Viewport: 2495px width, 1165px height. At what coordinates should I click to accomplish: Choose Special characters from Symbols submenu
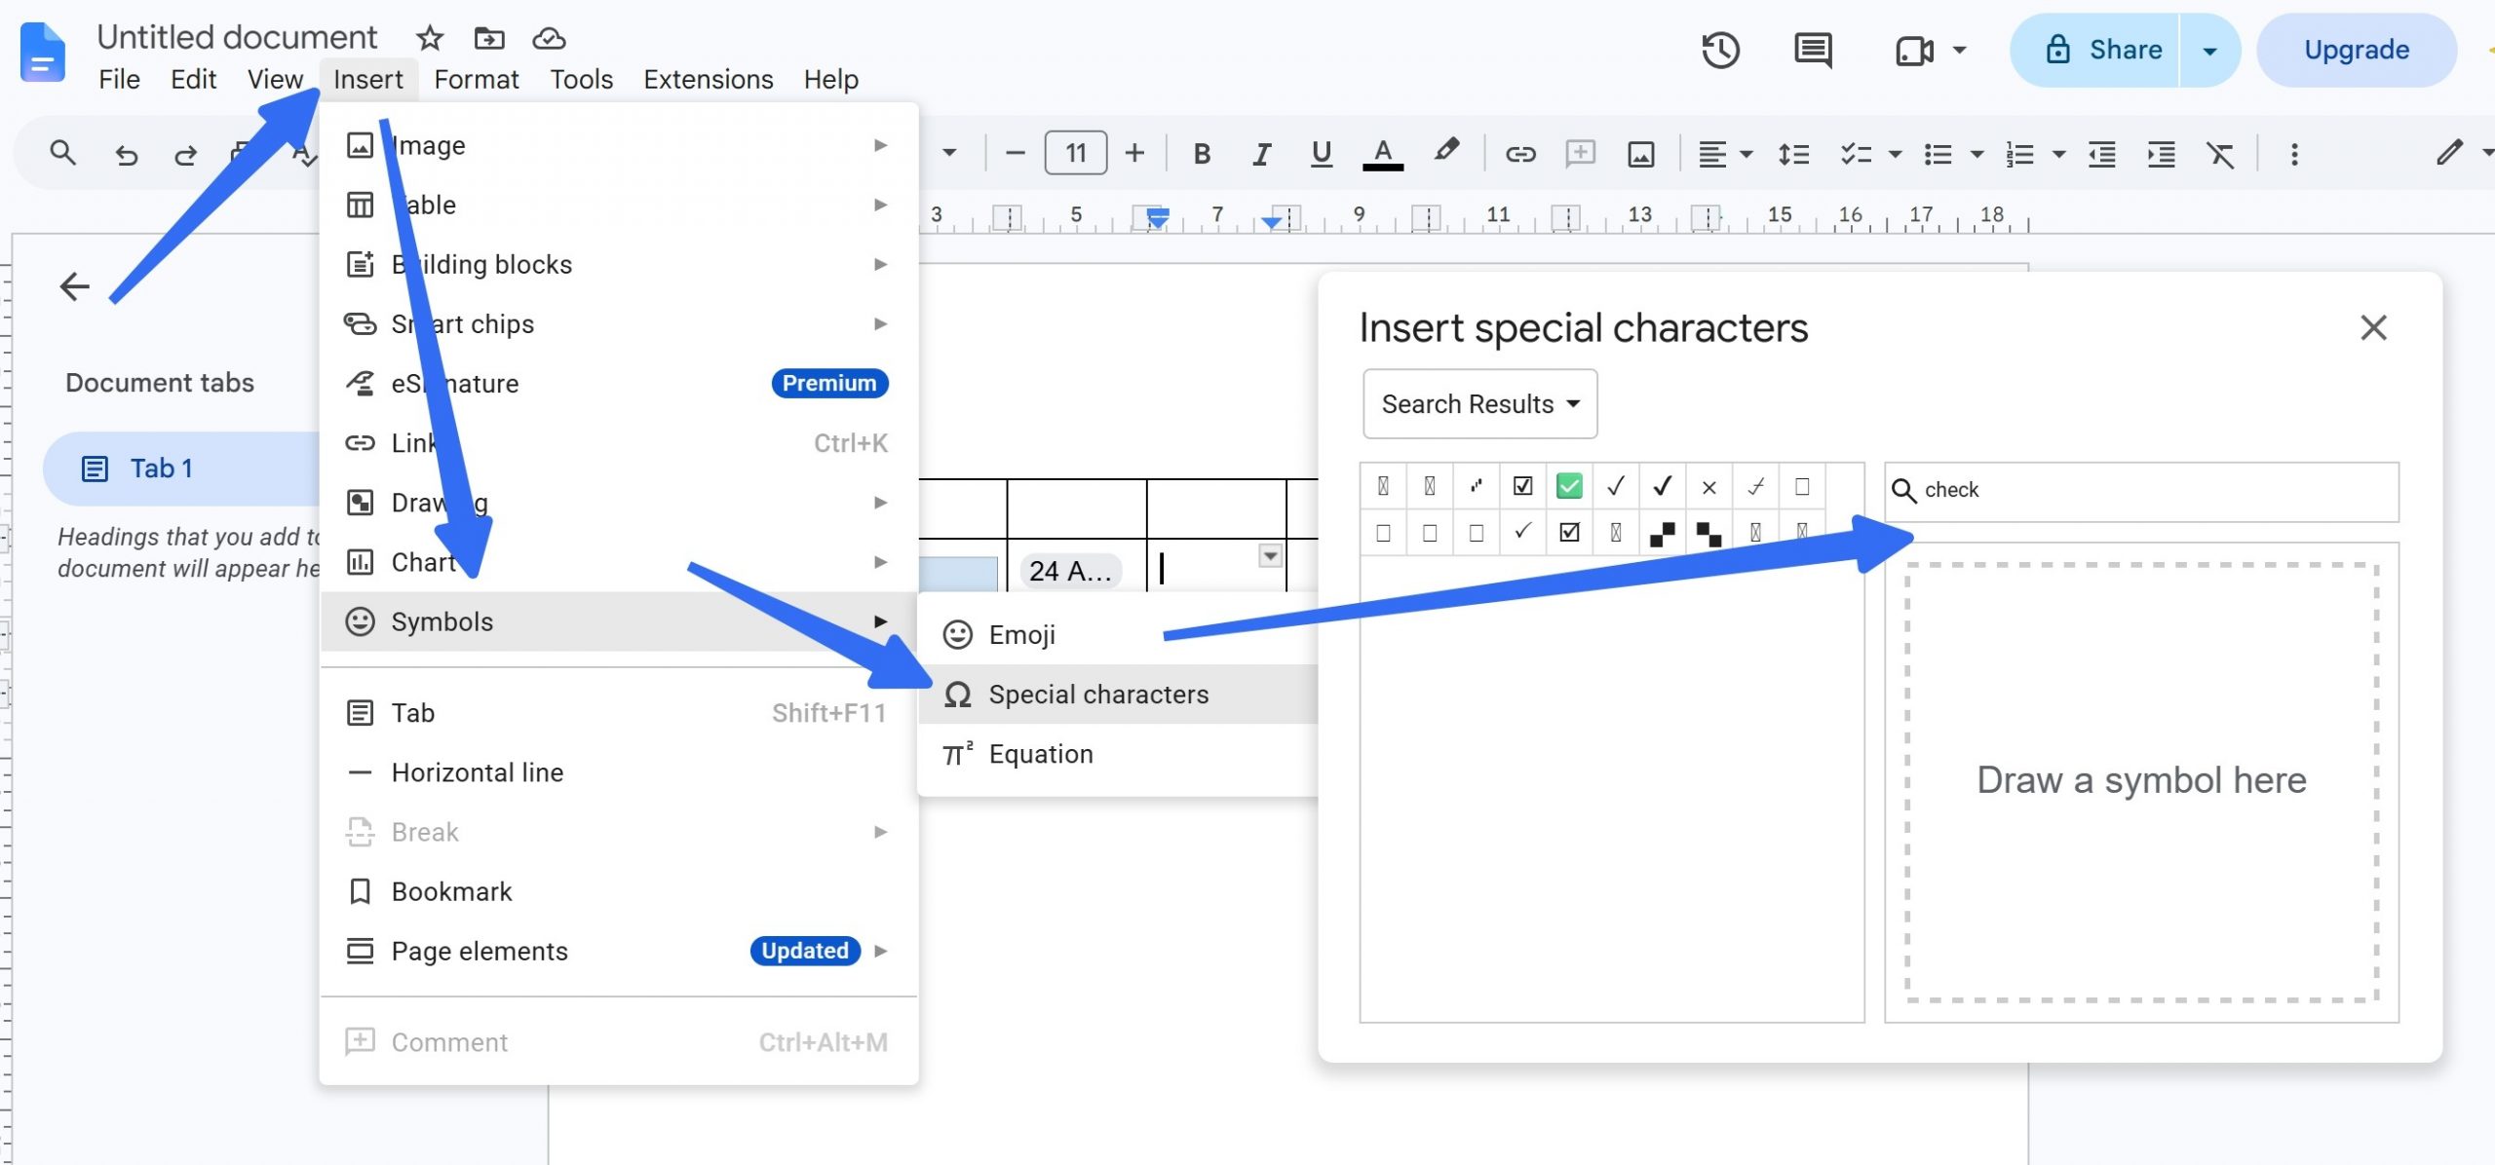pos(1118,695)
